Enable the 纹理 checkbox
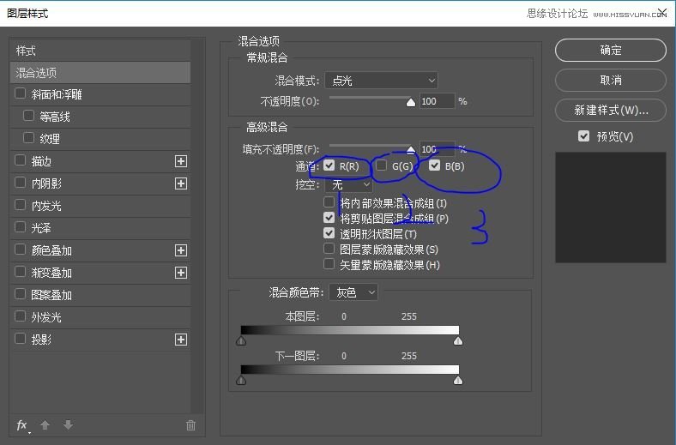 [x=28, y=138]
